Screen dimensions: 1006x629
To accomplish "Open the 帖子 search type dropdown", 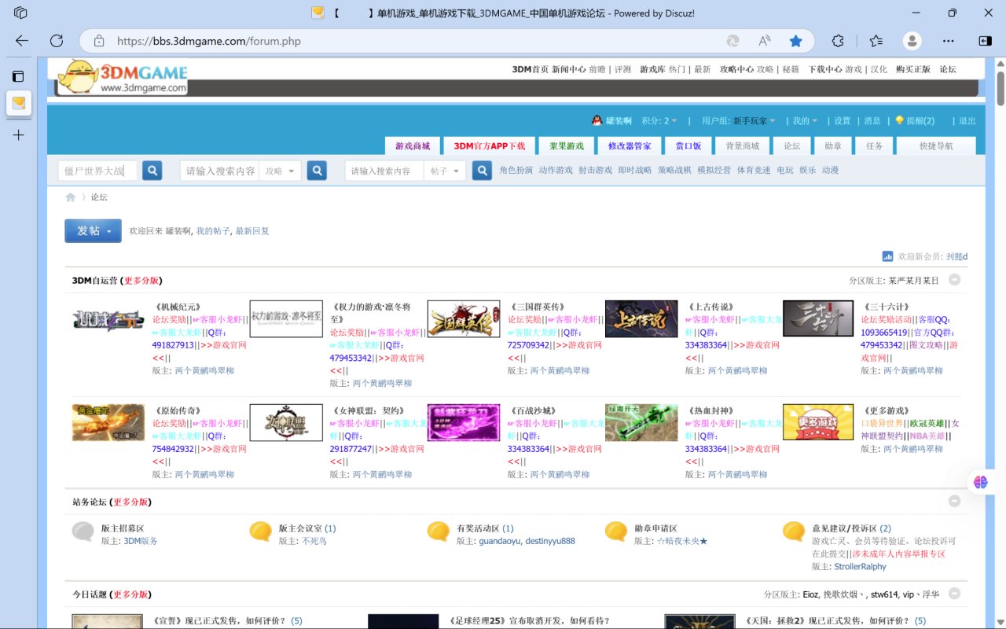I will (x=445, y=171).
